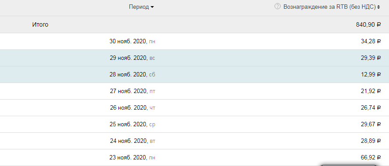Select the Итого totals row label

(40, 25)
